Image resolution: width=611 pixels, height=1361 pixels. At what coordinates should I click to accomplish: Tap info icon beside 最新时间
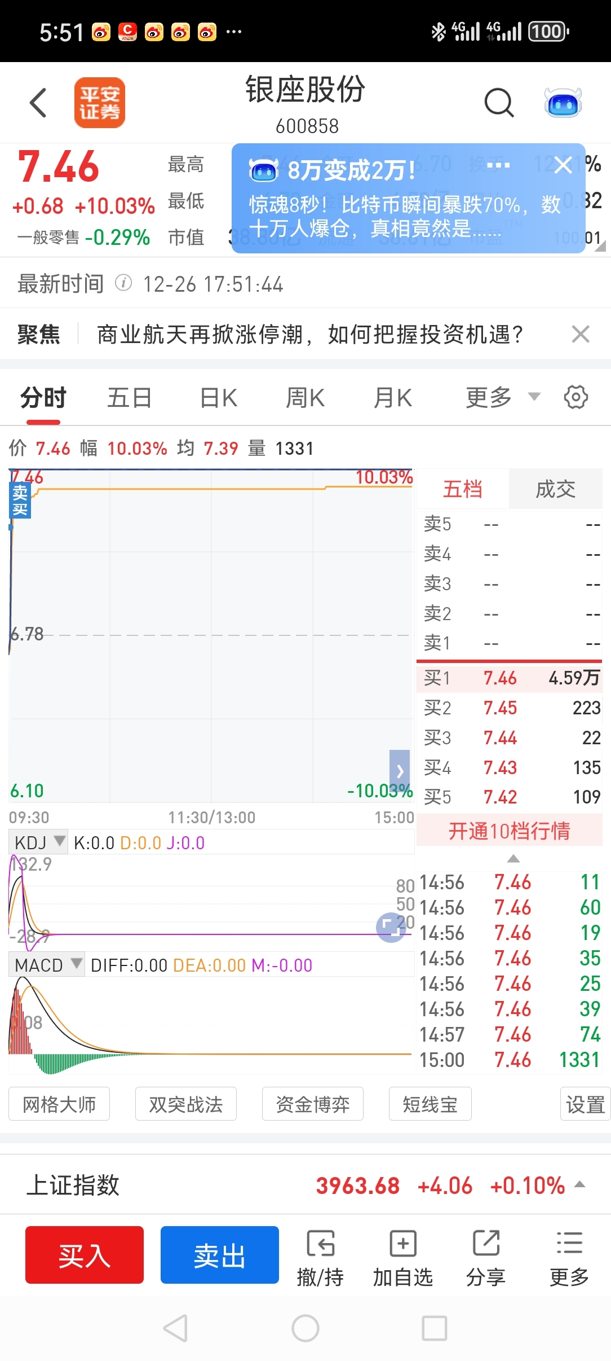click(x=123, y=283)
